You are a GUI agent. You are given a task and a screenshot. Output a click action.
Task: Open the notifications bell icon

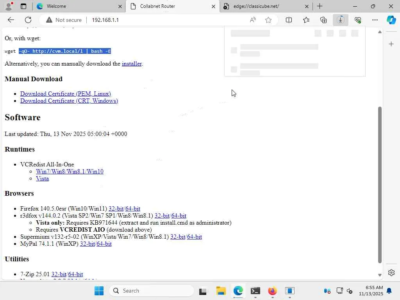click(x=389, y=291)
